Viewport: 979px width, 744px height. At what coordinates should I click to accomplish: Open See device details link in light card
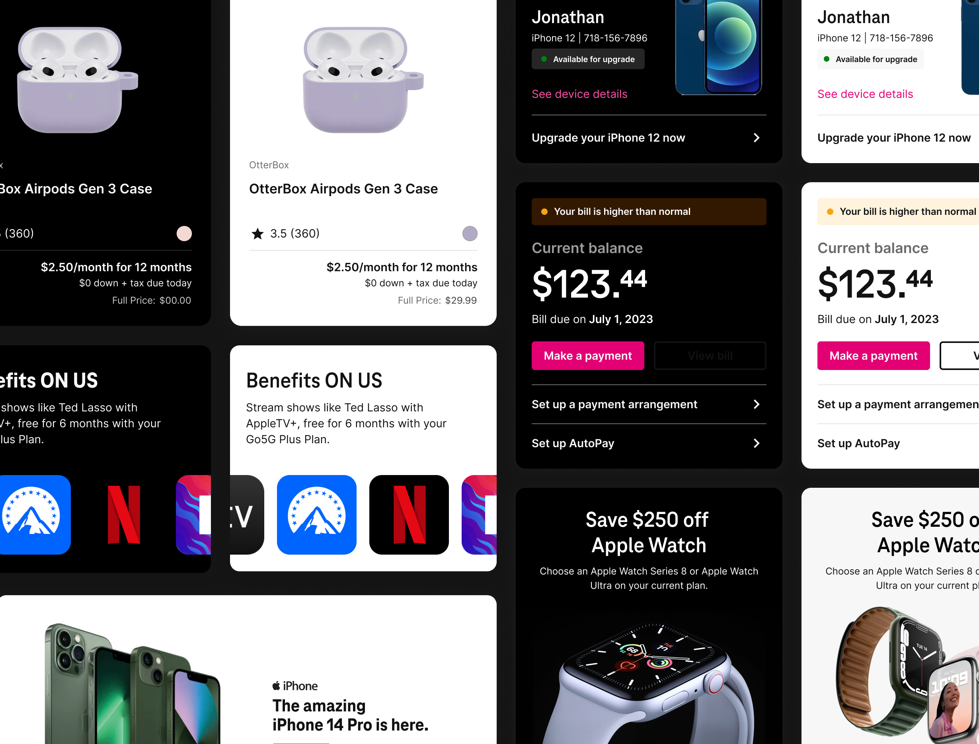865,94
